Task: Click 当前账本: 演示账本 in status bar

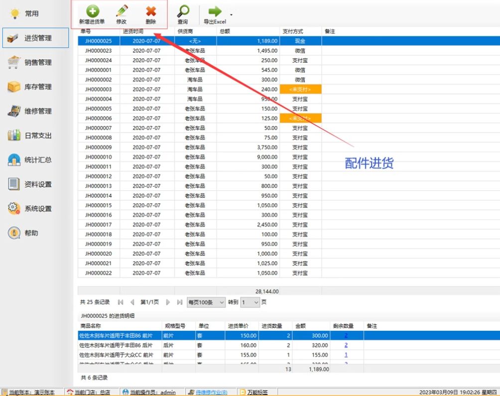Action: click(31, 392)
